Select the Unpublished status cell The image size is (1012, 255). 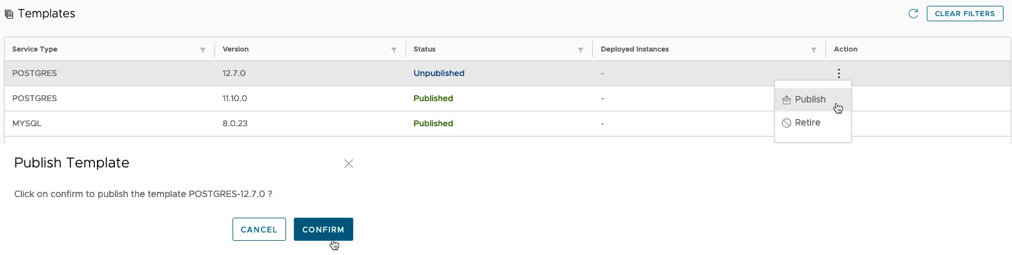tap(439, 73)
